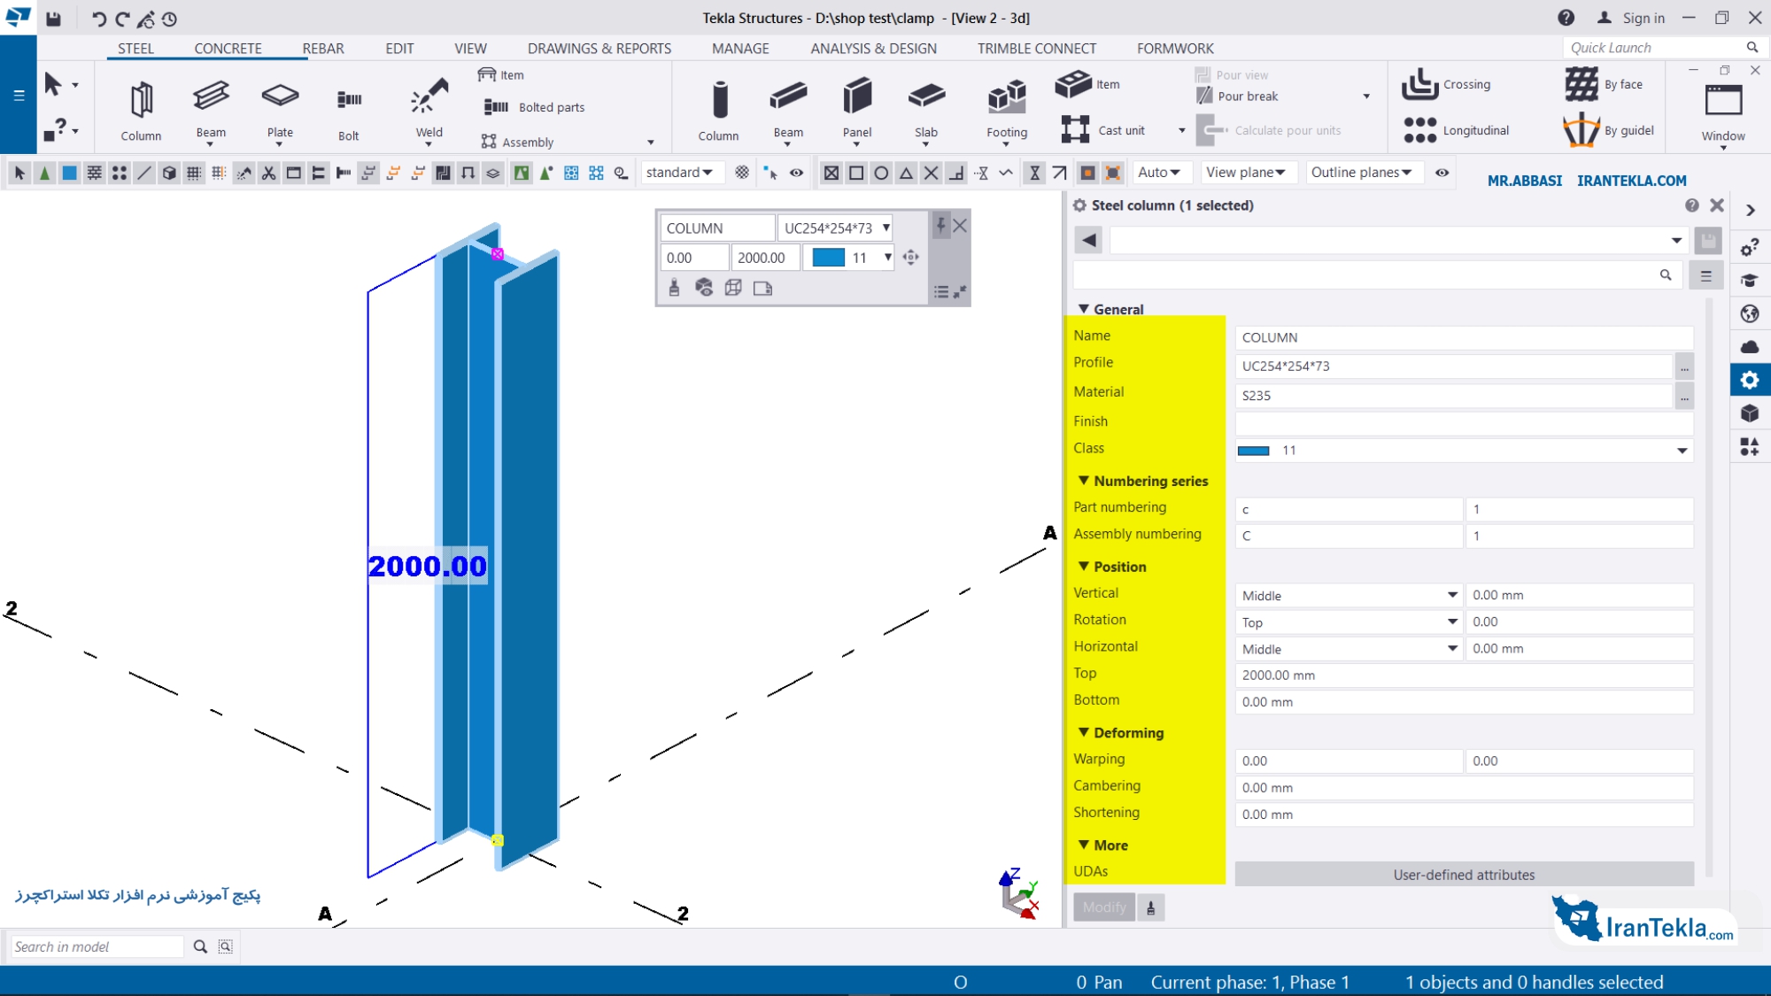The height and width of the screenshot is (996, 1771).
Task: Click the User-defined attributes button
Action: pos(1464,875)
